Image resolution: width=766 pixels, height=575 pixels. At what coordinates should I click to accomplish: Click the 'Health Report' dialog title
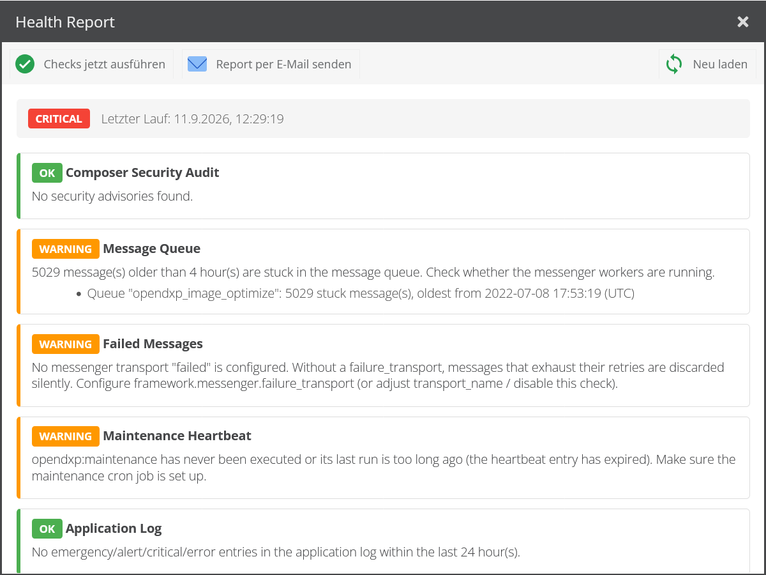pos(65,22)
